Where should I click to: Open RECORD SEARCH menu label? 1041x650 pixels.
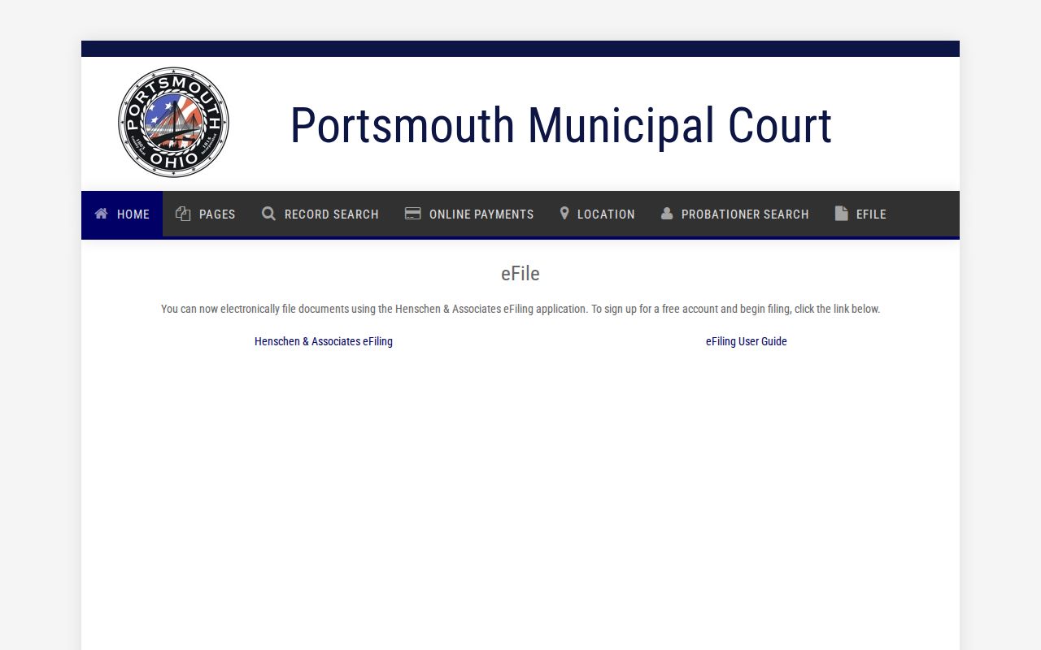point(332,214)
